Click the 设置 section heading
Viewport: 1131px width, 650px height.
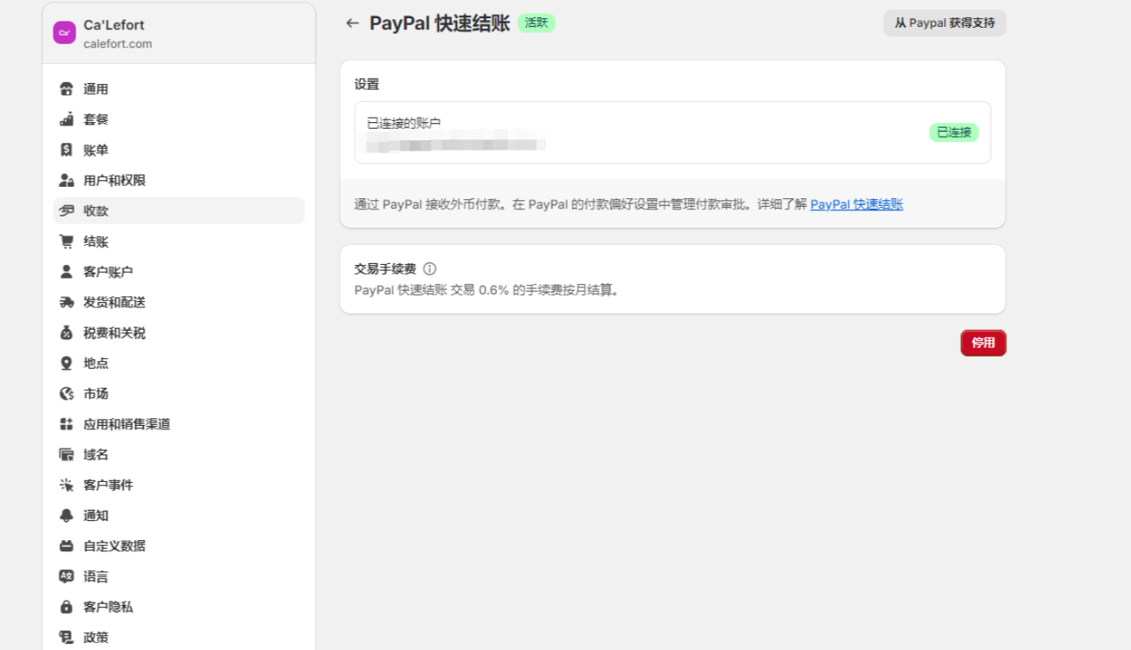[367, 85]
